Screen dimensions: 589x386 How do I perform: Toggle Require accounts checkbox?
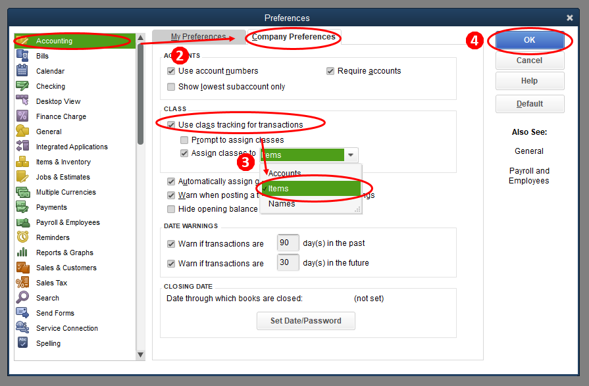330,71
